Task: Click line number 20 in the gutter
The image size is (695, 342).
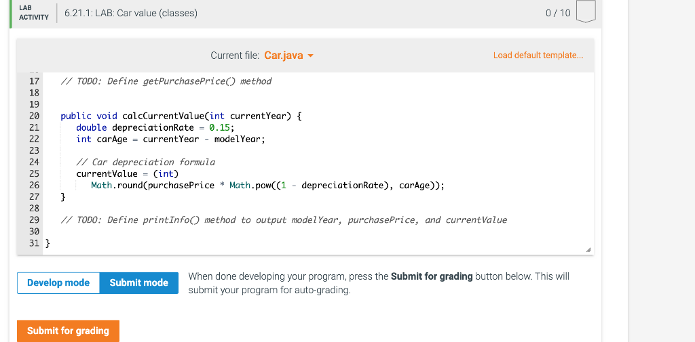Action: pos(34,116)
